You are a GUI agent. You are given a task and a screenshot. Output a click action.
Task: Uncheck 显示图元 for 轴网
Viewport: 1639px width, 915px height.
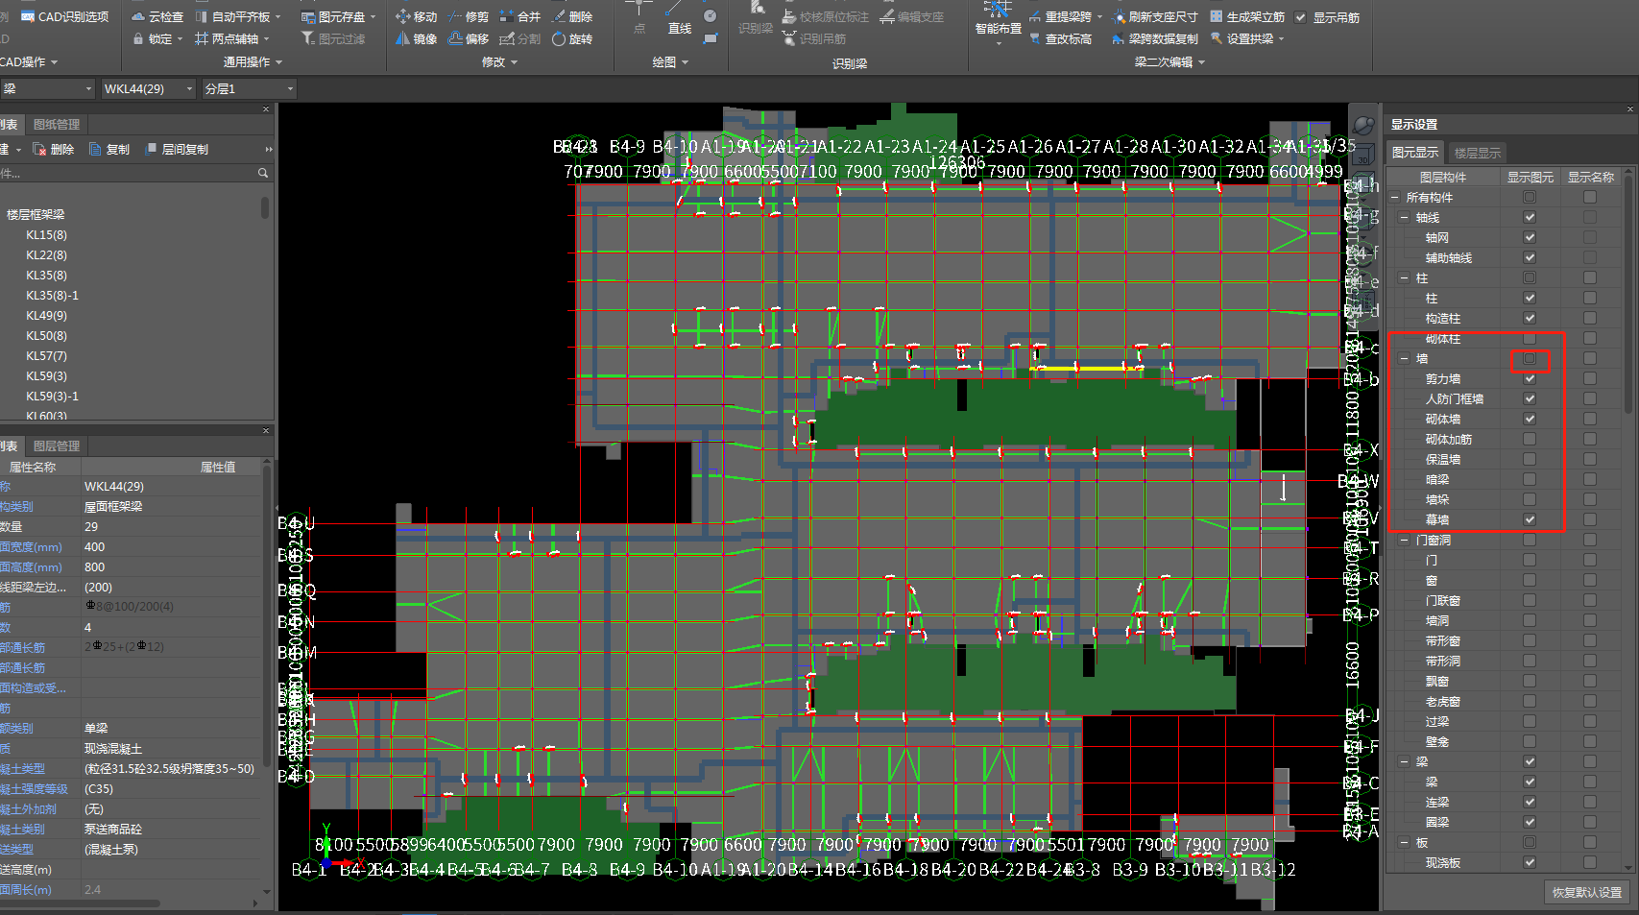[1530, 237]
